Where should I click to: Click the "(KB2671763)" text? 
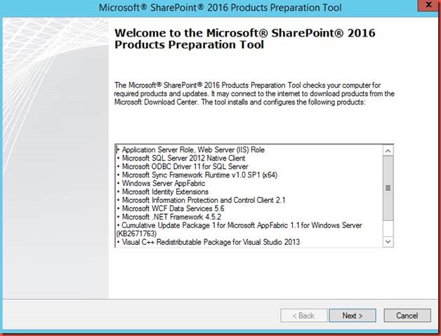point(136,234)
